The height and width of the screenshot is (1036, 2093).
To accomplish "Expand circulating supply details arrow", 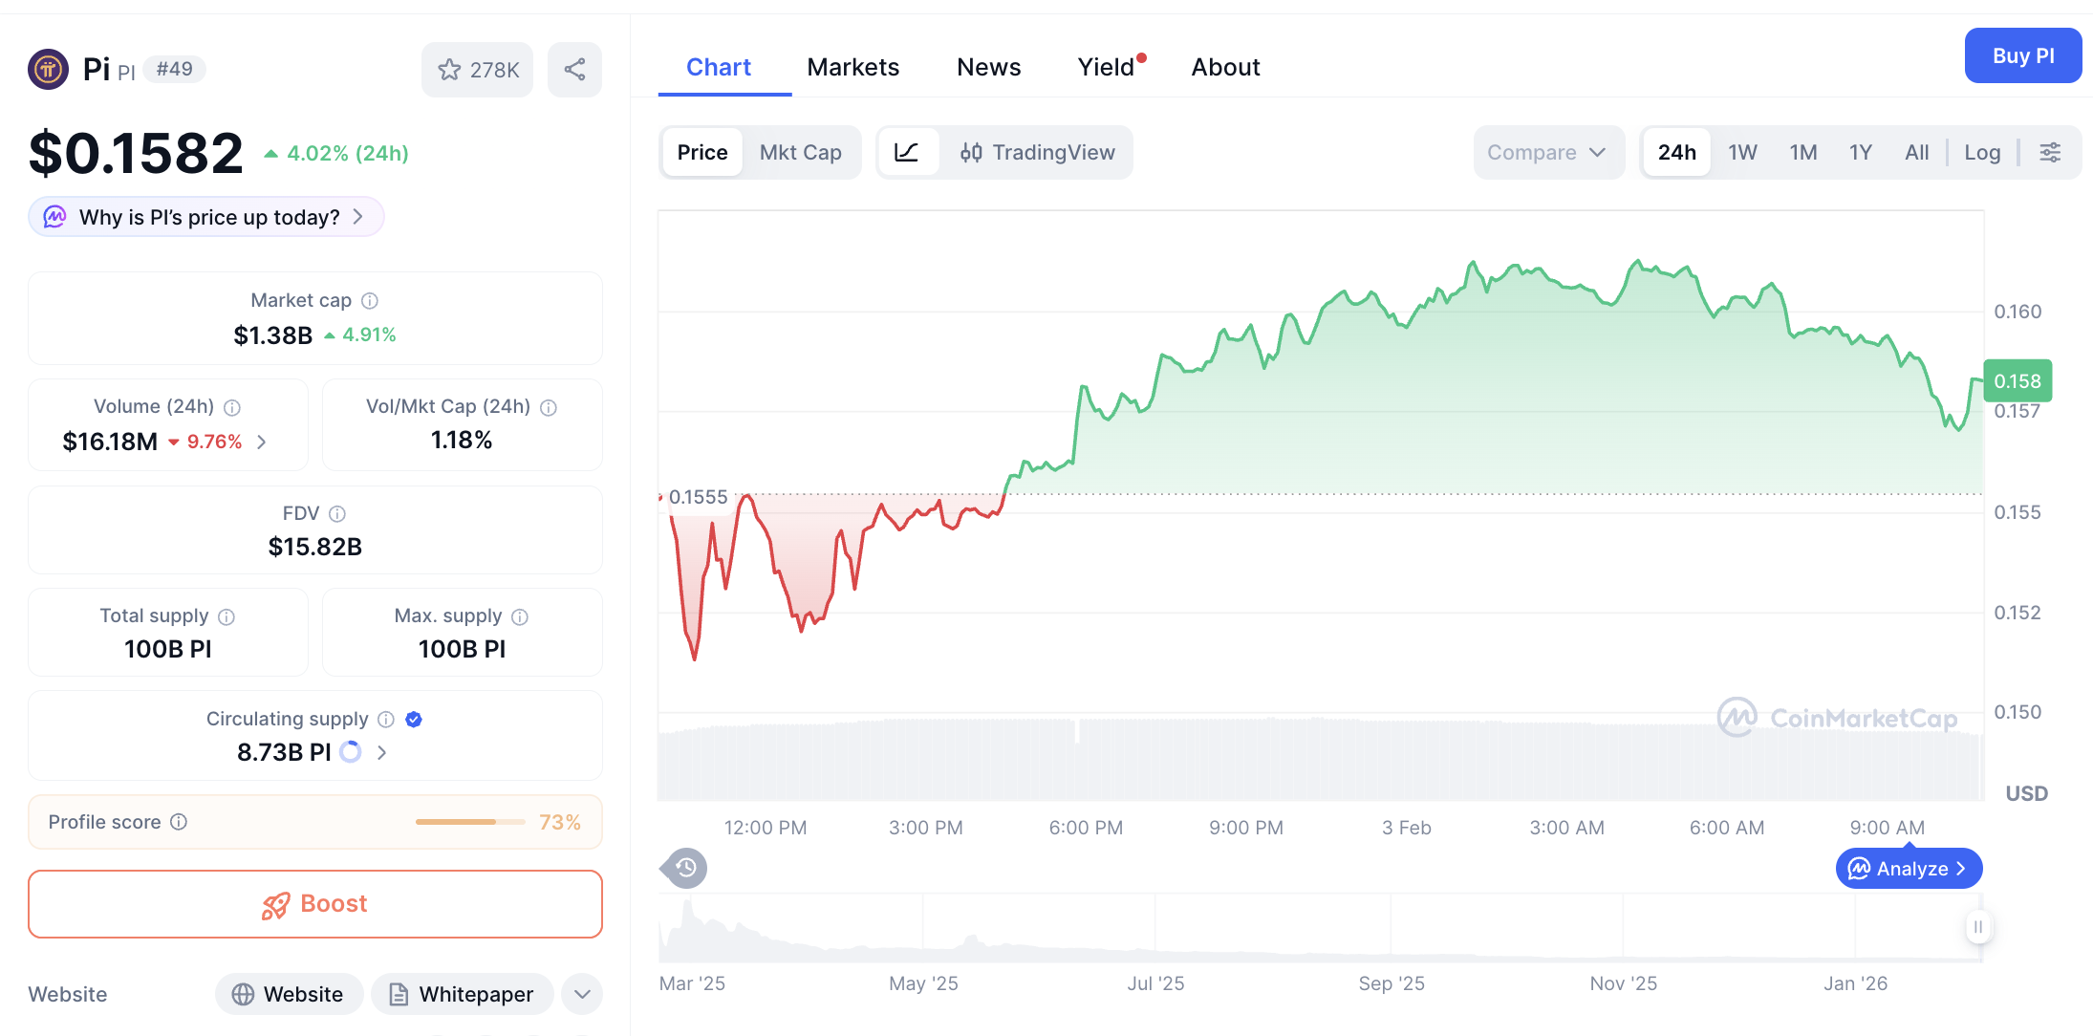I will [x=381, y=752].
